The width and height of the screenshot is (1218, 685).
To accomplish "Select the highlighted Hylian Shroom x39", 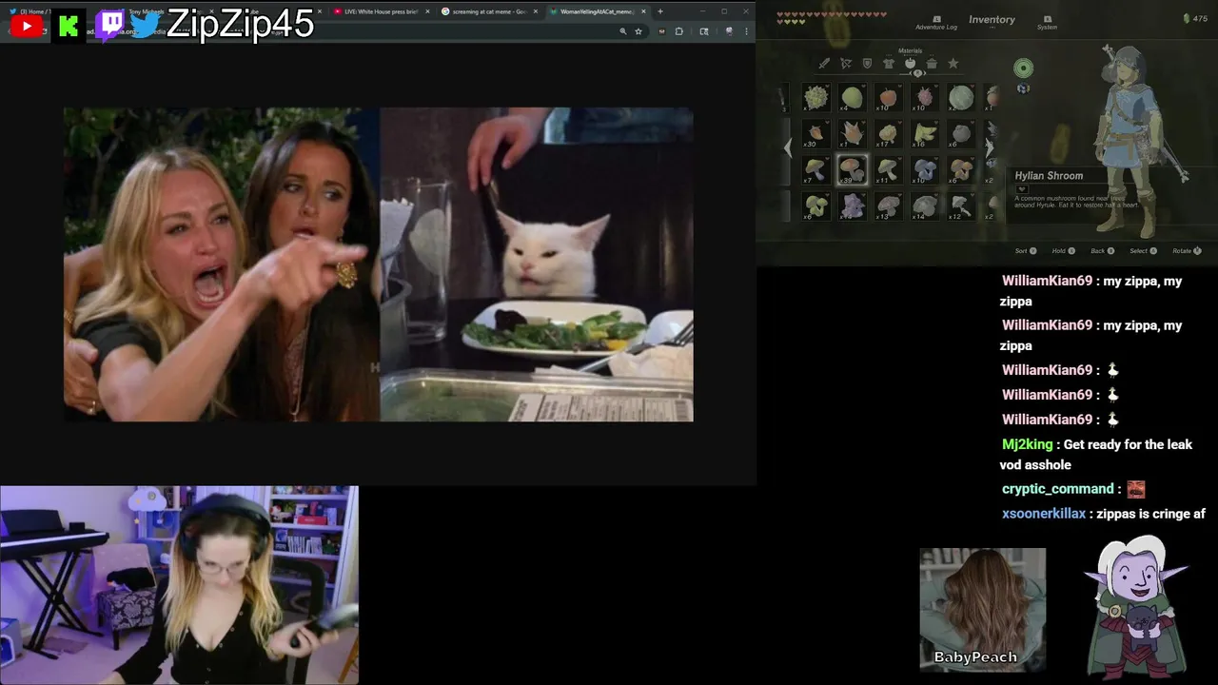I will pos(852,169).
